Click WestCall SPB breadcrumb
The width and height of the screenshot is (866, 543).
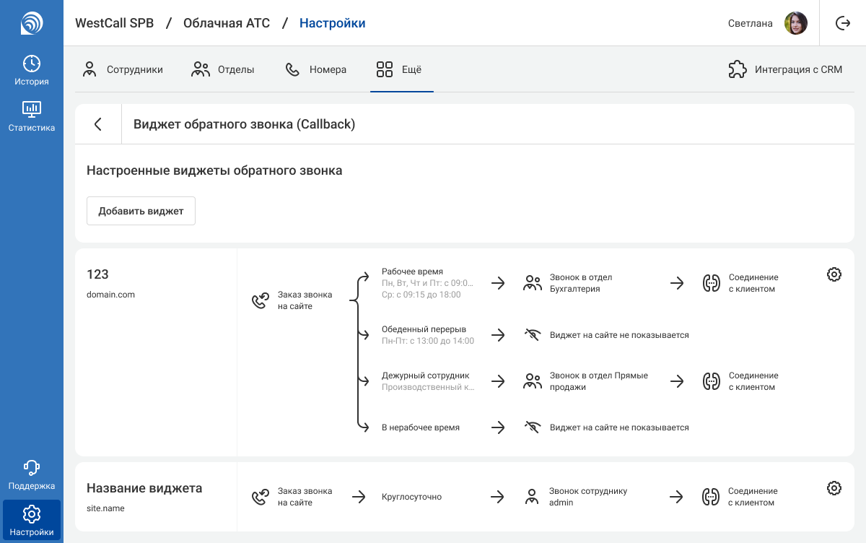(114, 23)
